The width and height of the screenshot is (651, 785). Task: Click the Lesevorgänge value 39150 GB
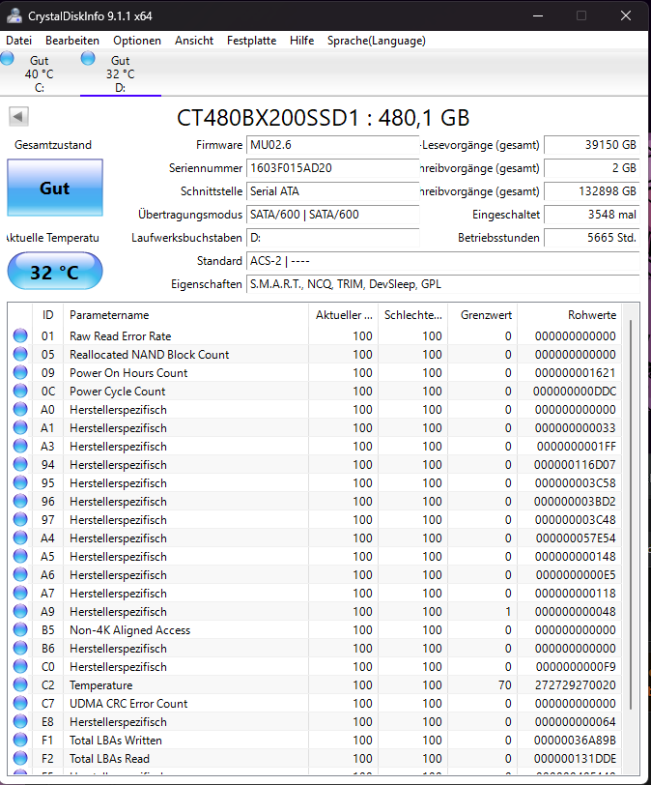(592, 145)
